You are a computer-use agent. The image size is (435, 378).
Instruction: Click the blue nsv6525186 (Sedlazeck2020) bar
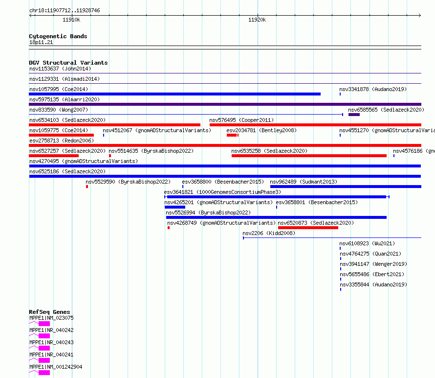pos(225,176)
